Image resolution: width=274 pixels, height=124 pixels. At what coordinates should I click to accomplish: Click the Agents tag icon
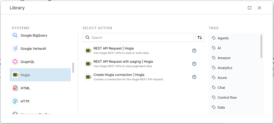click(x=213, y=38)
